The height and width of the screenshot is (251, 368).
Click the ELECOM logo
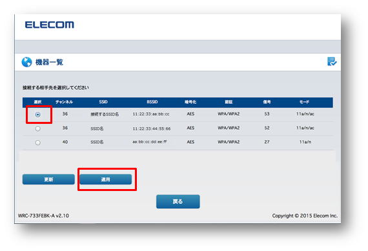(49, 25)
